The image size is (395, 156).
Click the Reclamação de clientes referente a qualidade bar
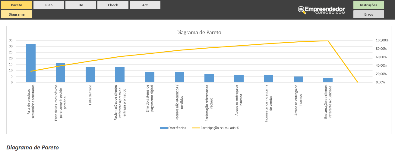(328, 80)
